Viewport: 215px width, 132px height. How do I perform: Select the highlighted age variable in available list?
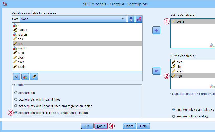pos(77,43)
